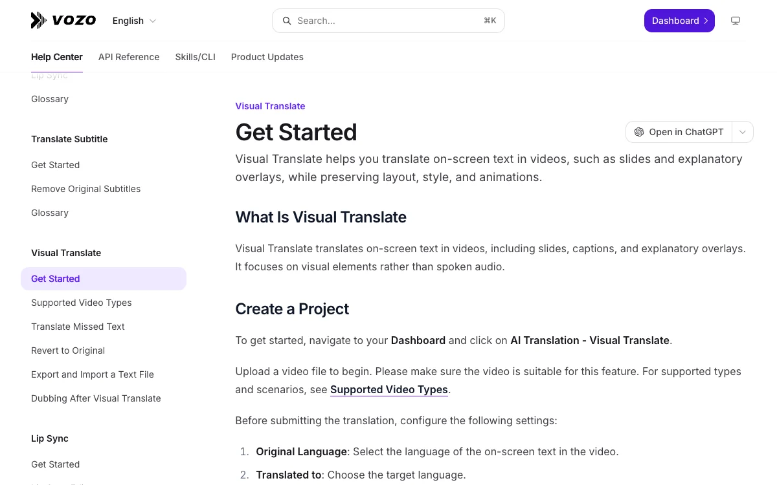Open the Dashboard button
The image size is (777, 485).
[679, 21]
